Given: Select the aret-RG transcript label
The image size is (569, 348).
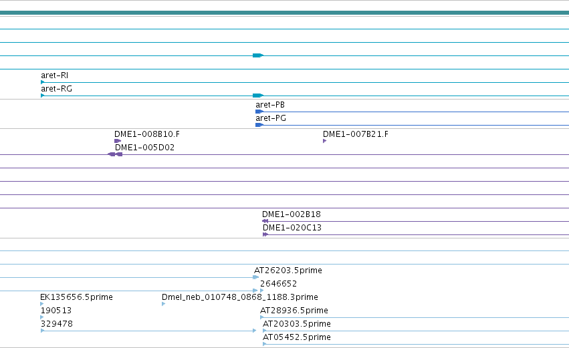Looking at the screenshot, I should (x=57, y=89).
